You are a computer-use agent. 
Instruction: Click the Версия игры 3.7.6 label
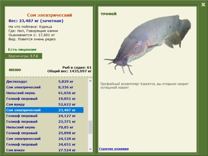(x=23, y=56)
